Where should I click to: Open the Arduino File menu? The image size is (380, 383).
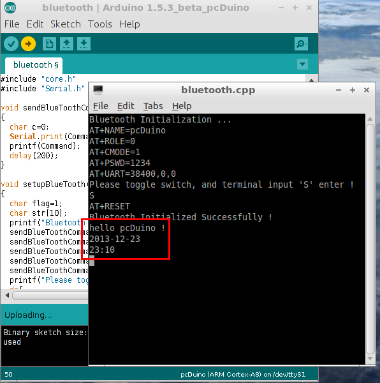(11, 24)
